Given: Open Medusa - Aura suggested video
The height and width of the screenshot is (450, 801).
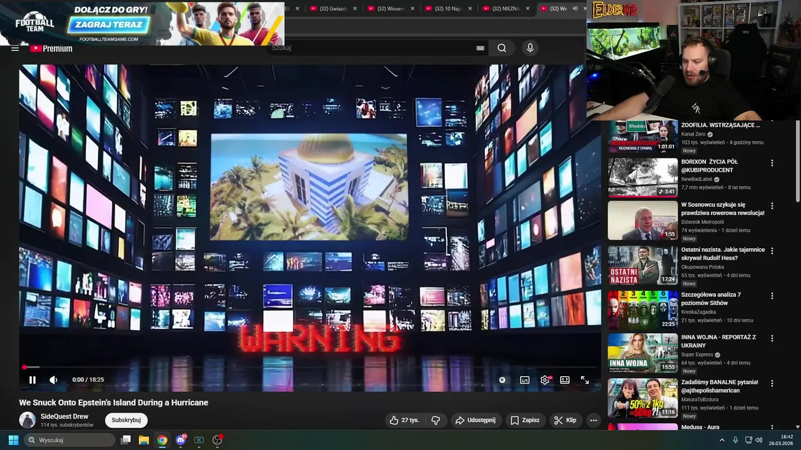Looking at the screenshot, I should 700,427.
